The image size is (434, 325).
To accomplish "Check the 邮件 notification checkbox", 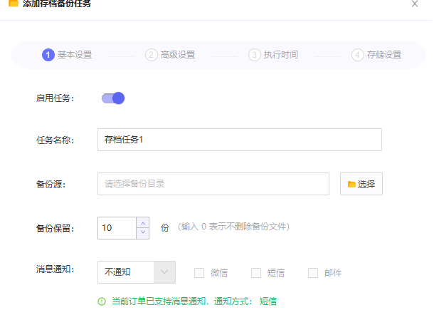I will tap(313, 273).
